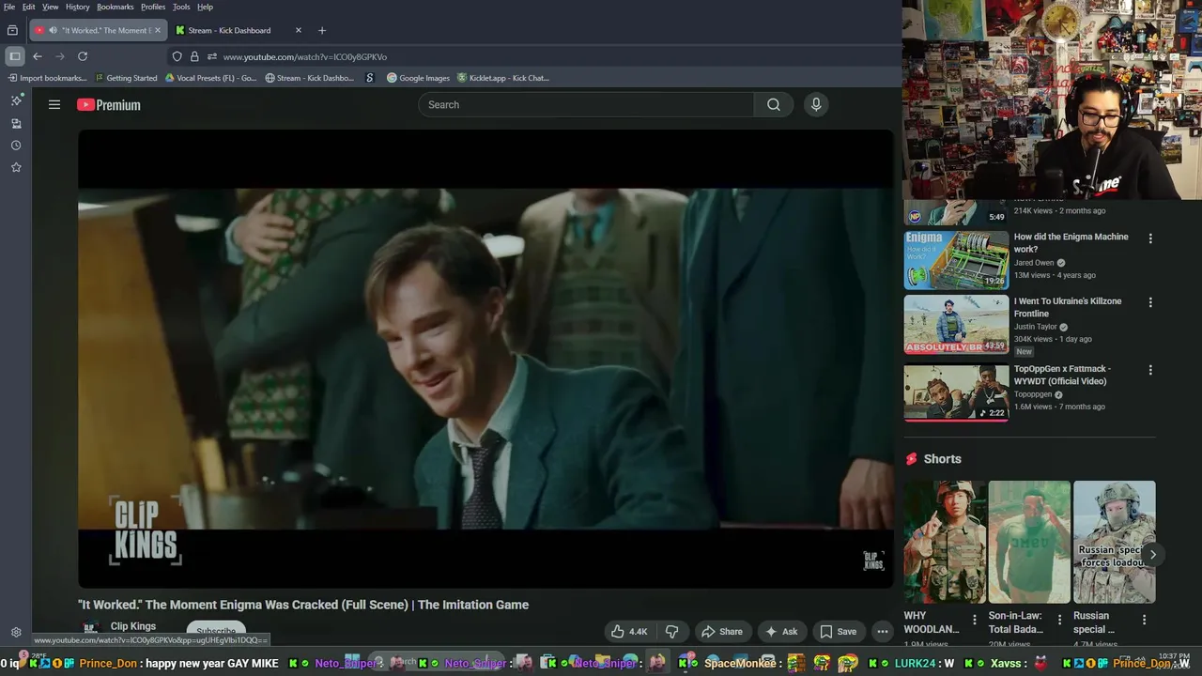The width and height of the screenshot is (1202, 676).
Task: Open sidebar AI sparkle icon
Action: coord(16,100)
